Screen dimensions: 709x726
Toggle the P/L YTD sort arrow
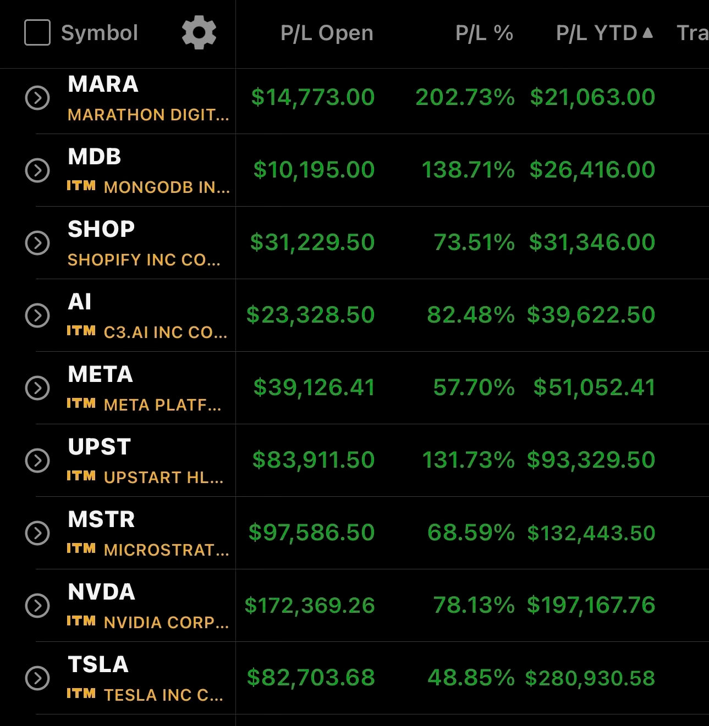click(x=647, y=32)
